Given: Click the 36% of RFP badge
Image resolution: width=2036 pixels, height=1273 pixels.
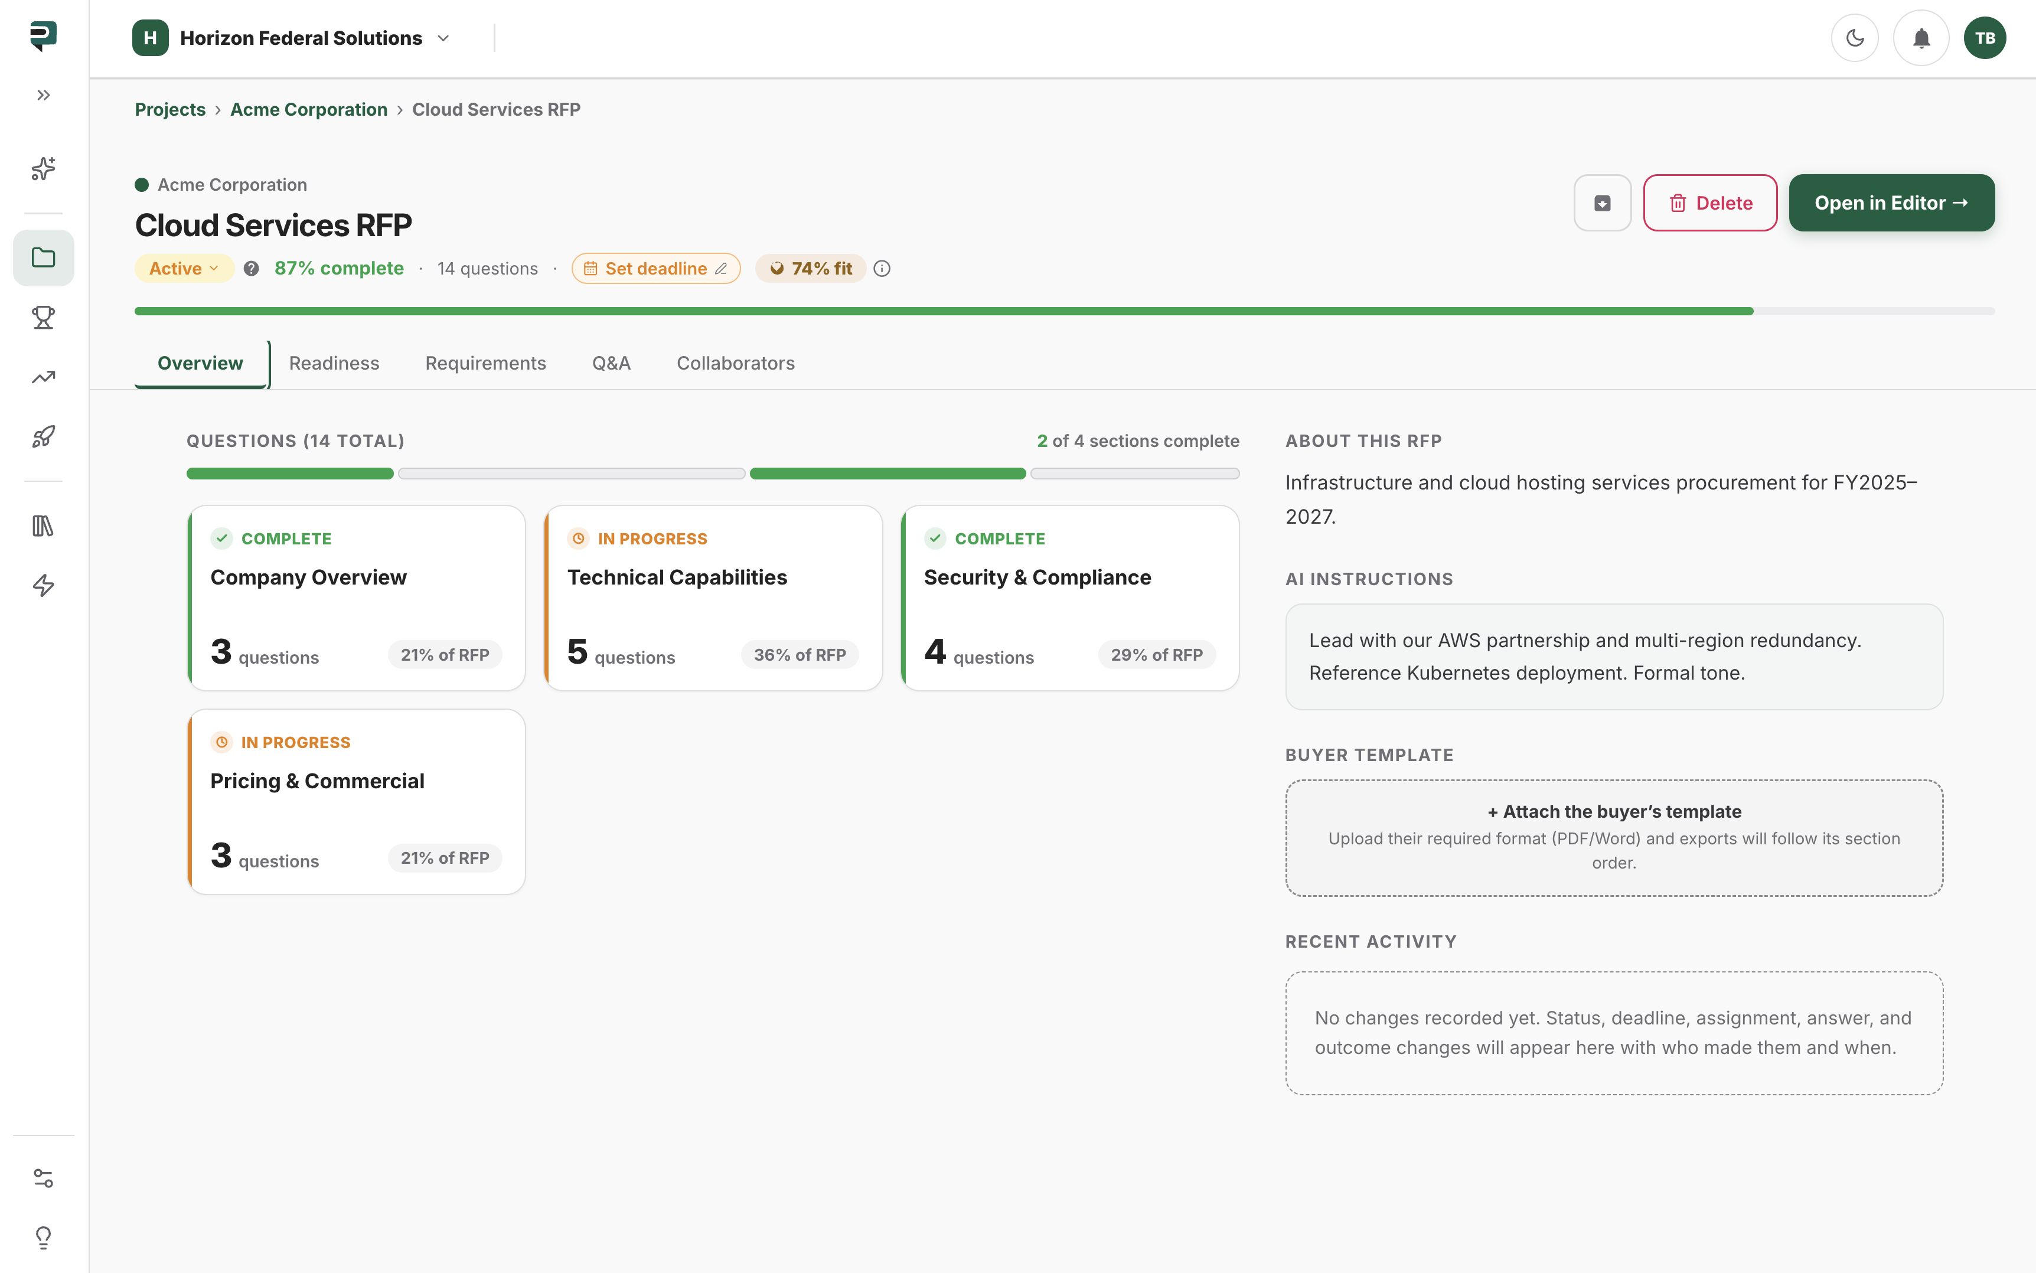Looking at the screenshot, I should 800,655.
